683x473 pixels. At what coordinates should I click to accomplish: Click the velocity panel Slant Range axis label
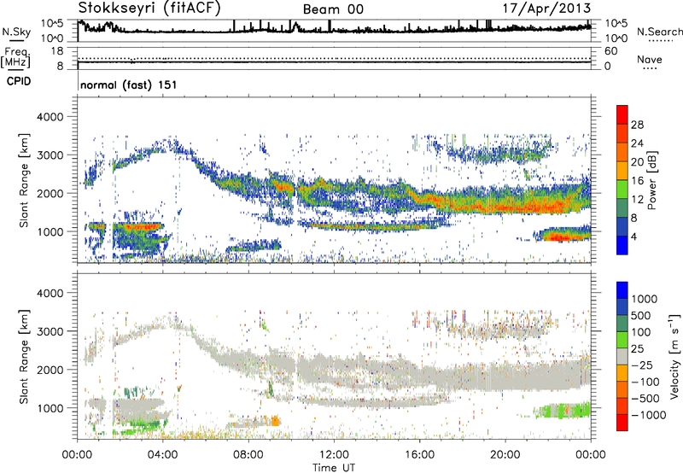coord(24,356)
